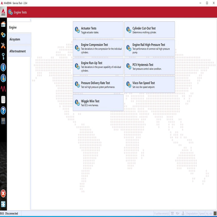Select the Engine tab
This screenshot has height=217, width=217.
click(19, 28)
